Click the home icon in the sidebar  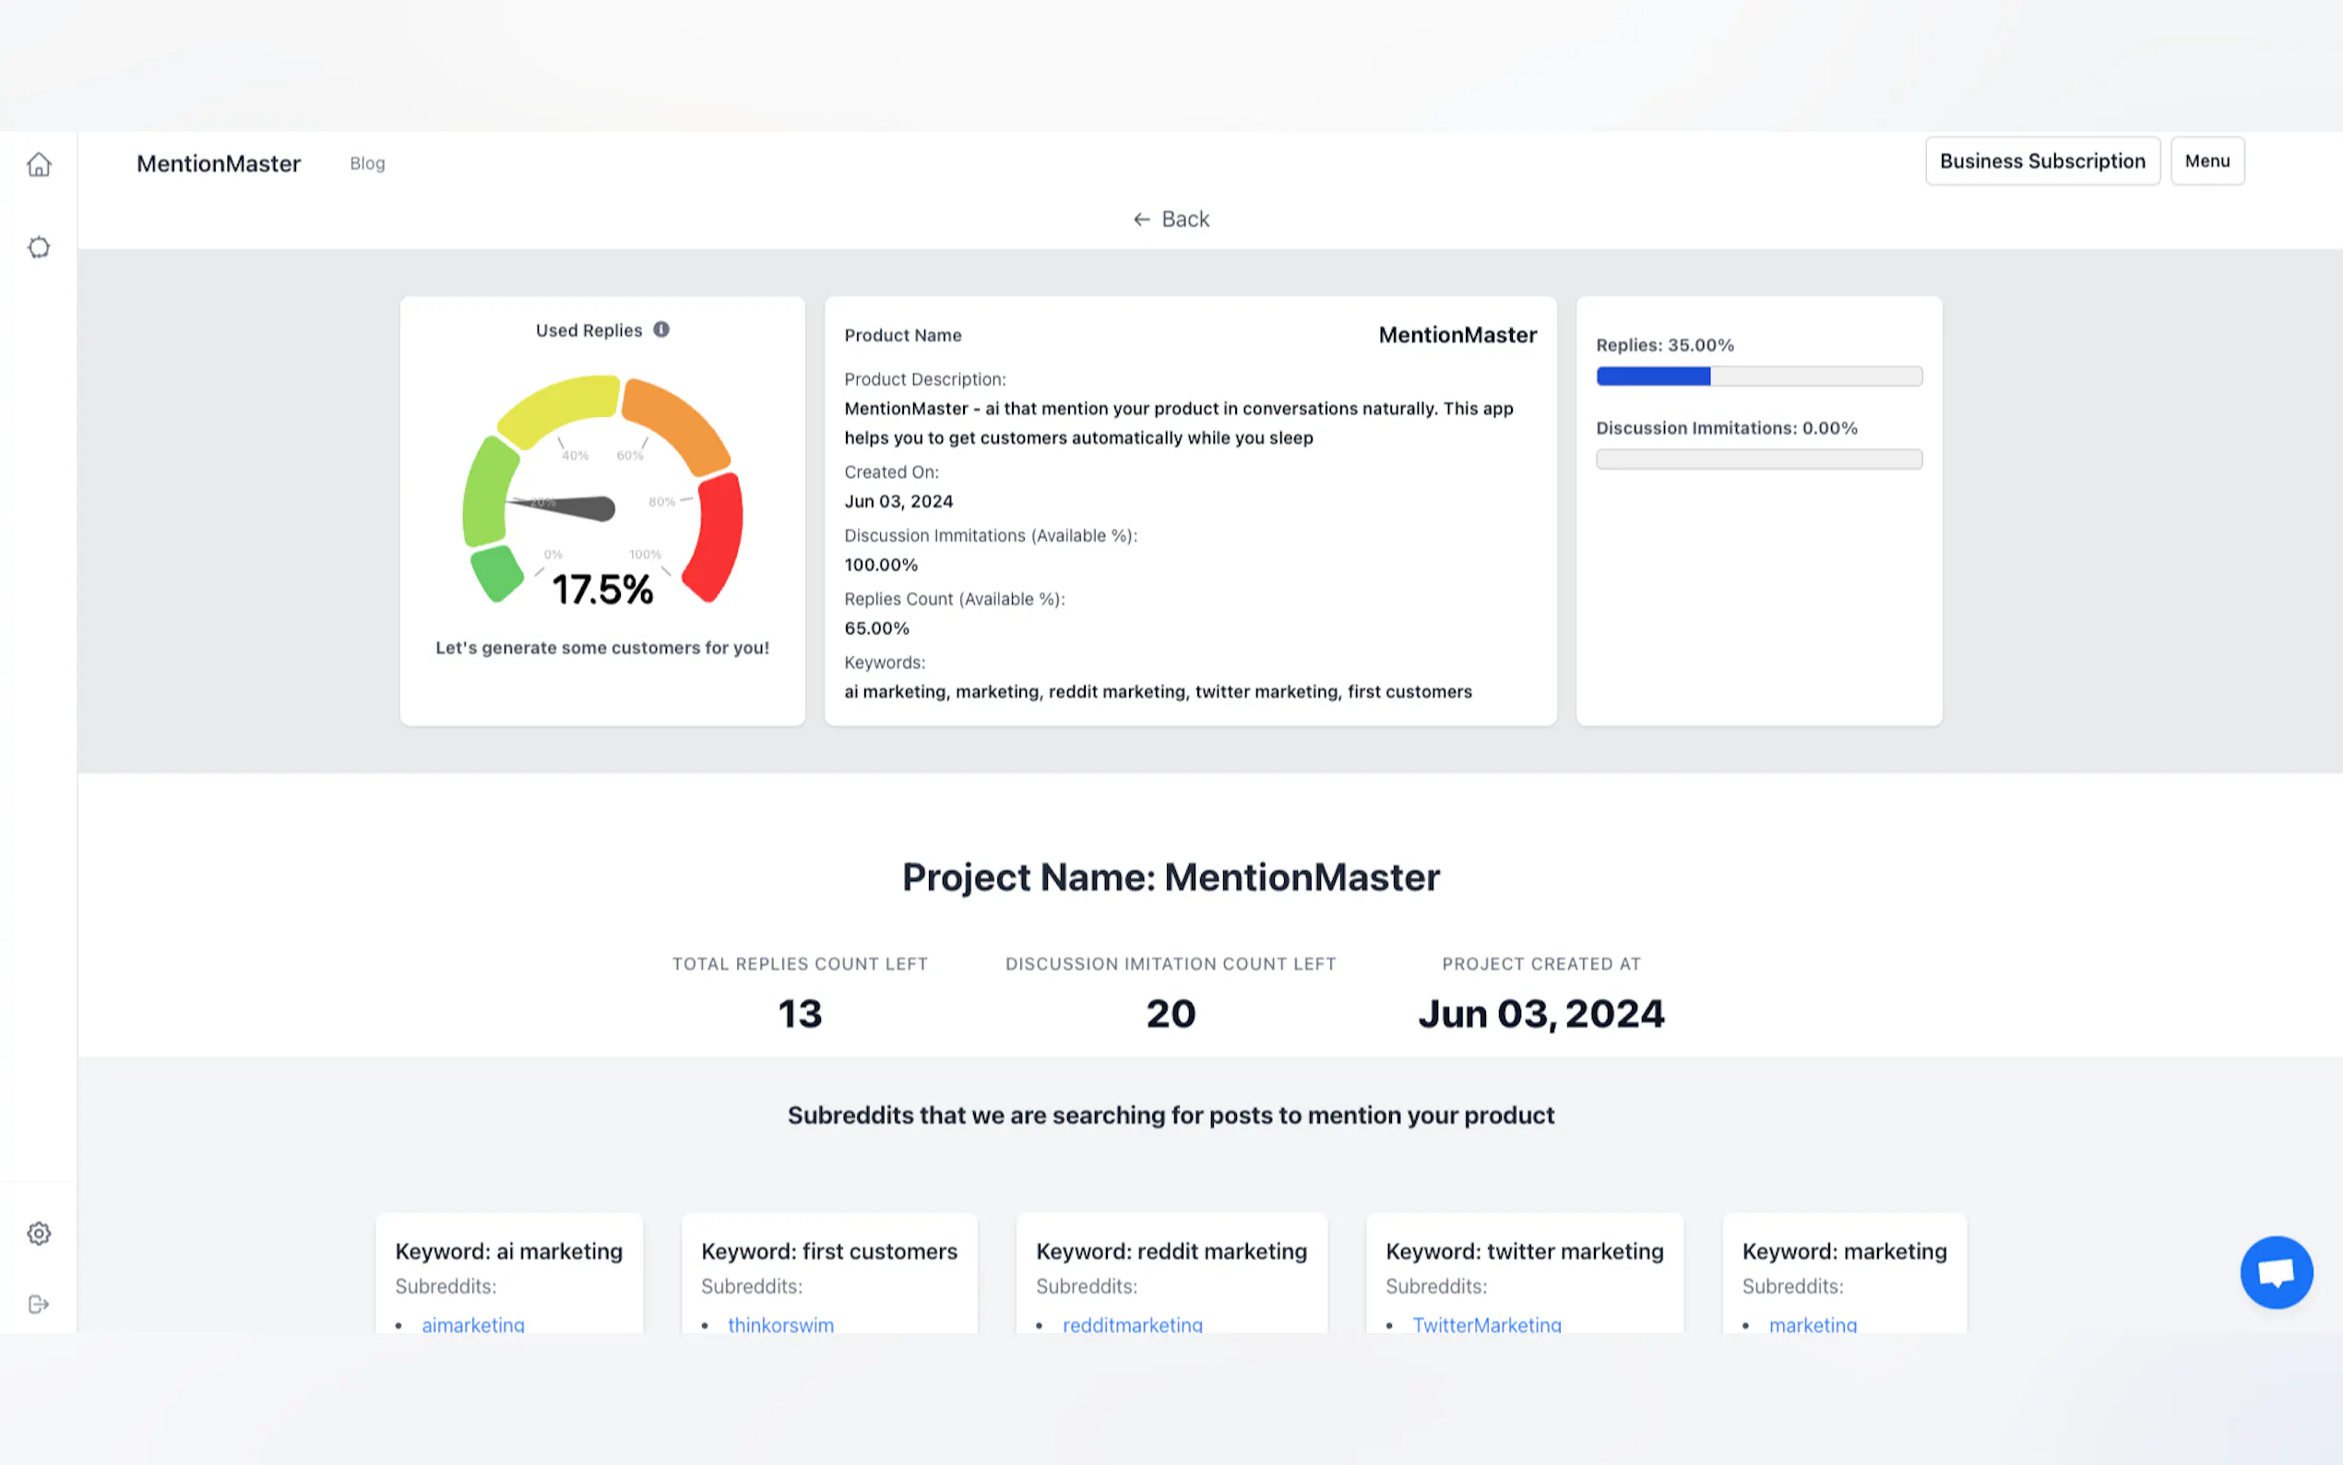click(x=39, y=165)
